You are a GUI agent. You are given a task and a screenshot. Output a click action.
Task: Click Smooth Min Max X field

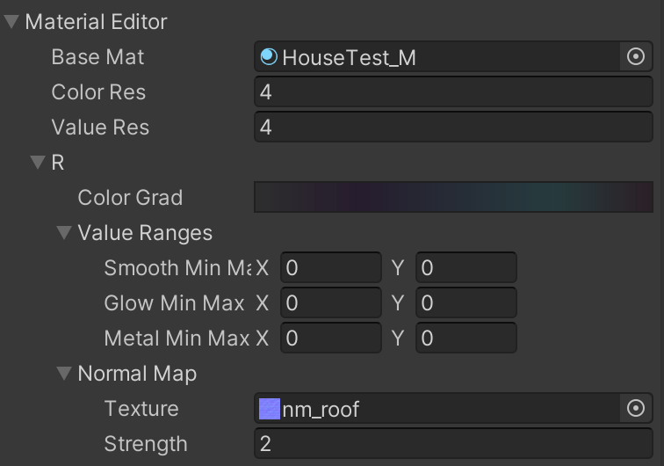330,268
